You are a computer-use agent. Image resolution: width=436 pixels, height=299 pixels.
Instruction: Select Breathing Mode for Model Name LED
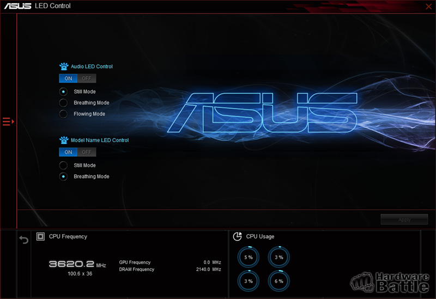tap(63, 176)
